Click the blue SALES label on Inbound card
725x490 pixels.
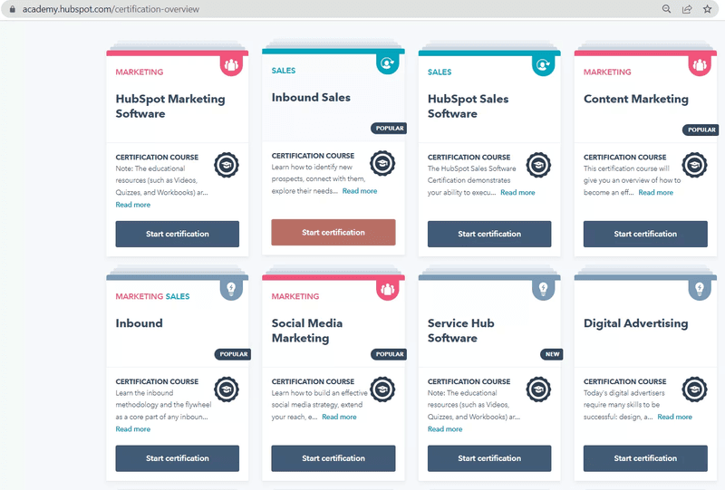178,296
